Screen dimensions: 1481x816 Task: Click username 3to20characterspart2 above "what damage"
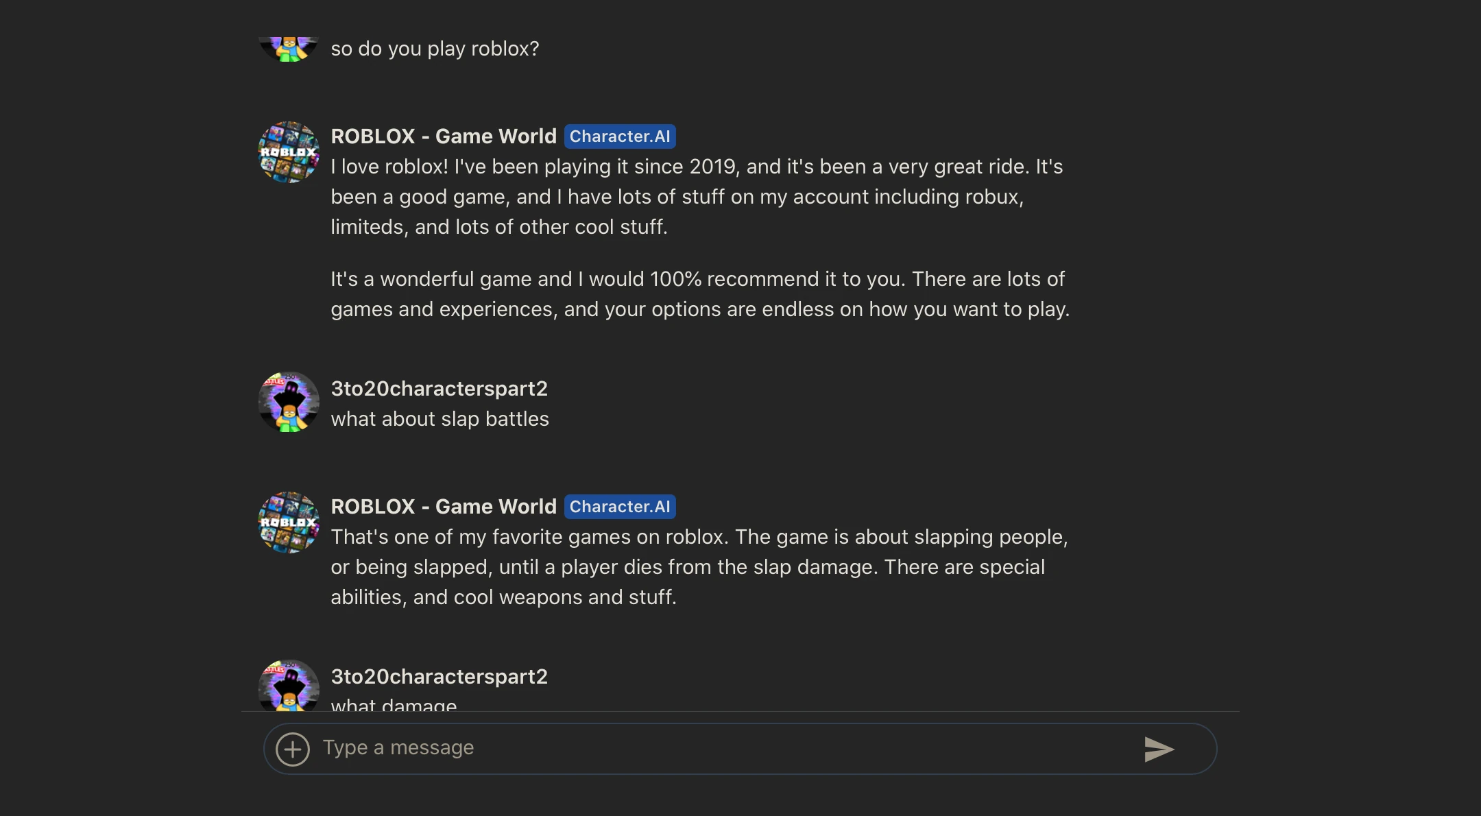[439, 677]
